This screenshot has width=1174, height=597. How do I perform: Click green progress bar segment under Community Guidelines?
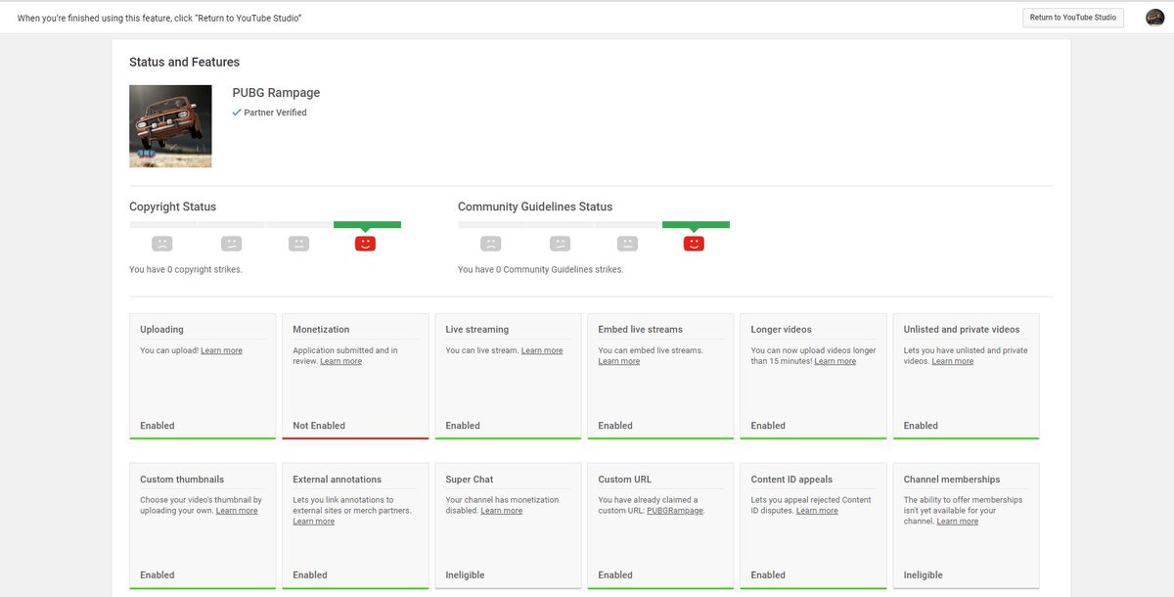(x=696, y=224)
